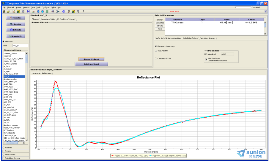Image resolution: width=269 pixels, height=161 pixels.
Task: Click the Simulate button
Action: pos(16,24)
